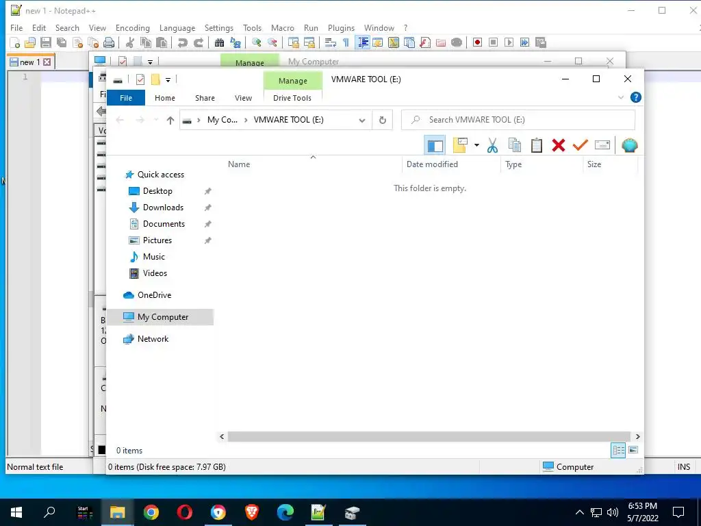701x526 pixels.
Task: Switch to the Share ribbon tab
Action: [x=205, y=98]
